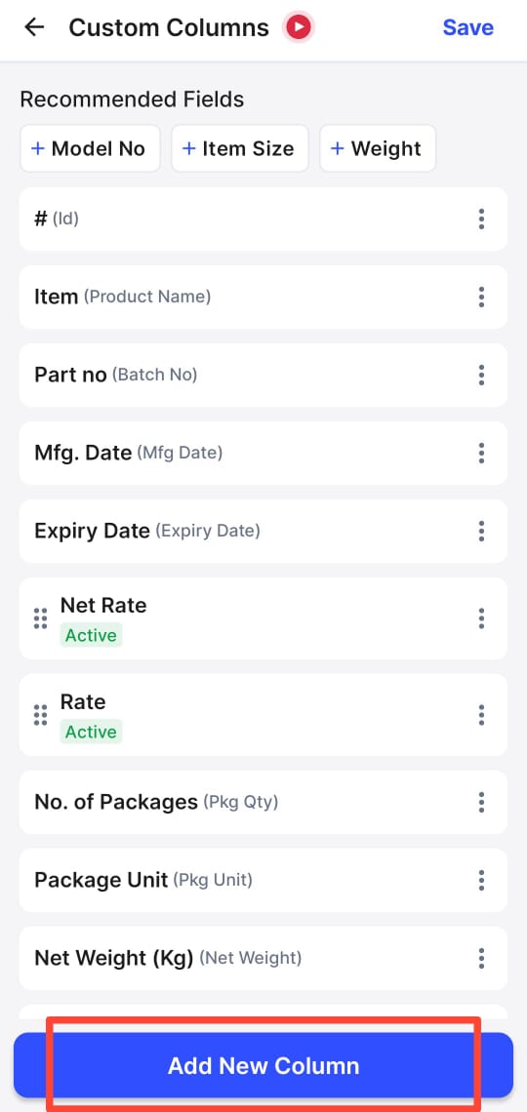The image size is (527, 1112).
Task: Play the Custom Columns video tutorial
Action: pyautogui.click(x=299, y=27)
